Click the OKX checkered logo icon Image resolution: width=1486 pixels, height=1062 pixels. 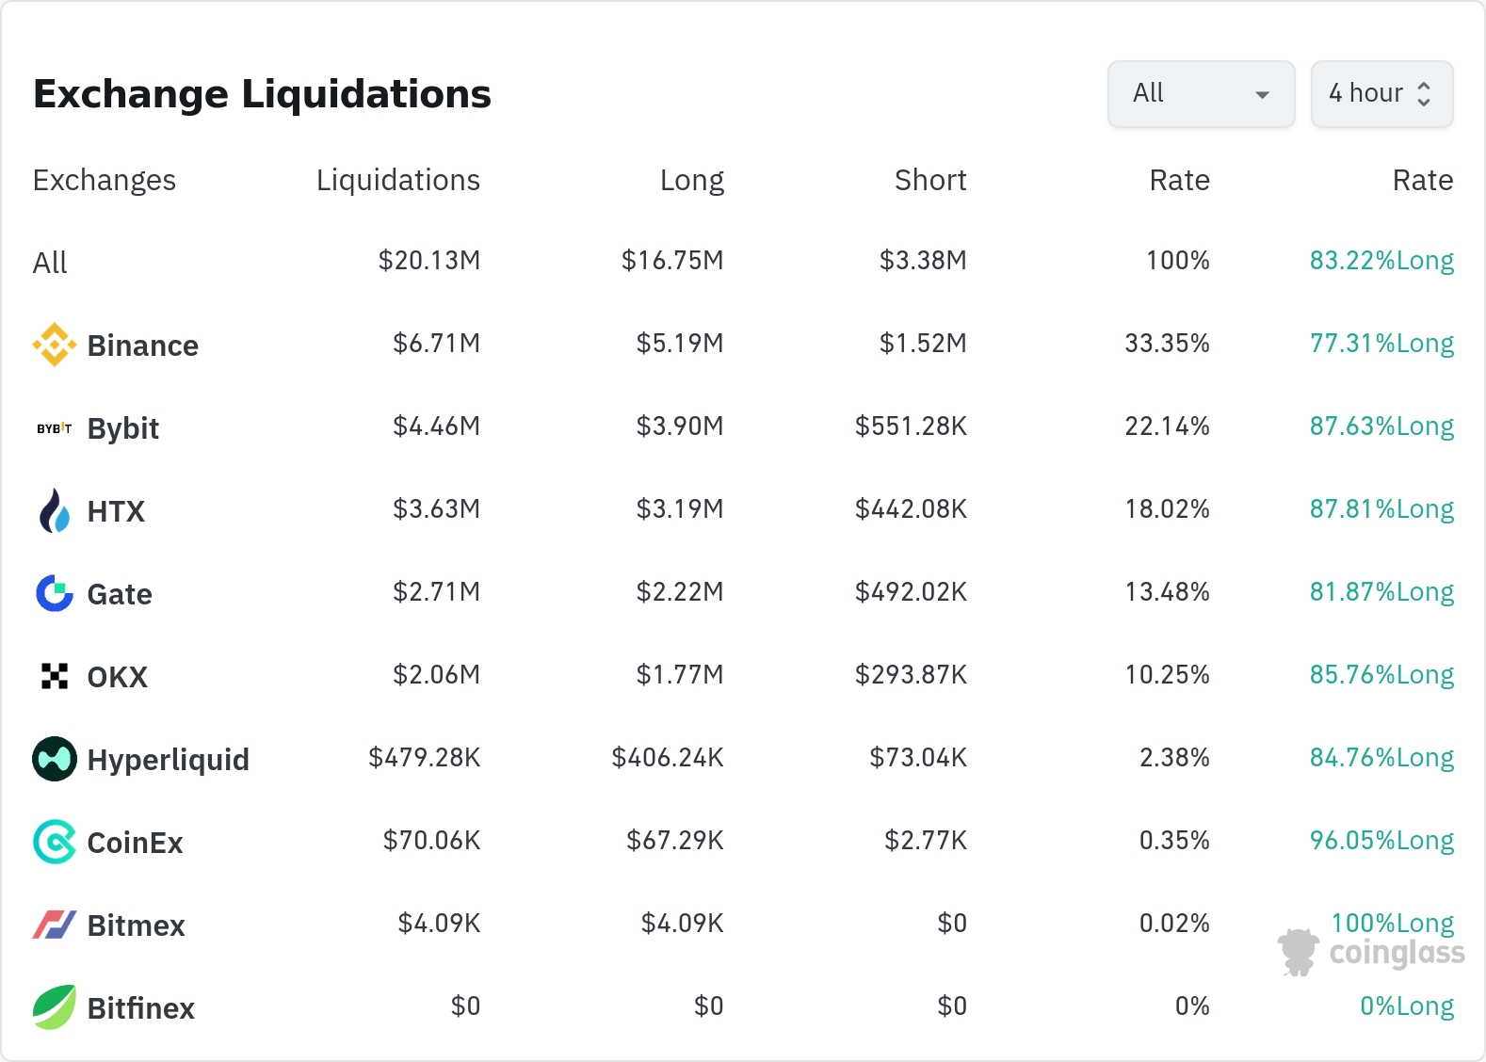(55, 676)
